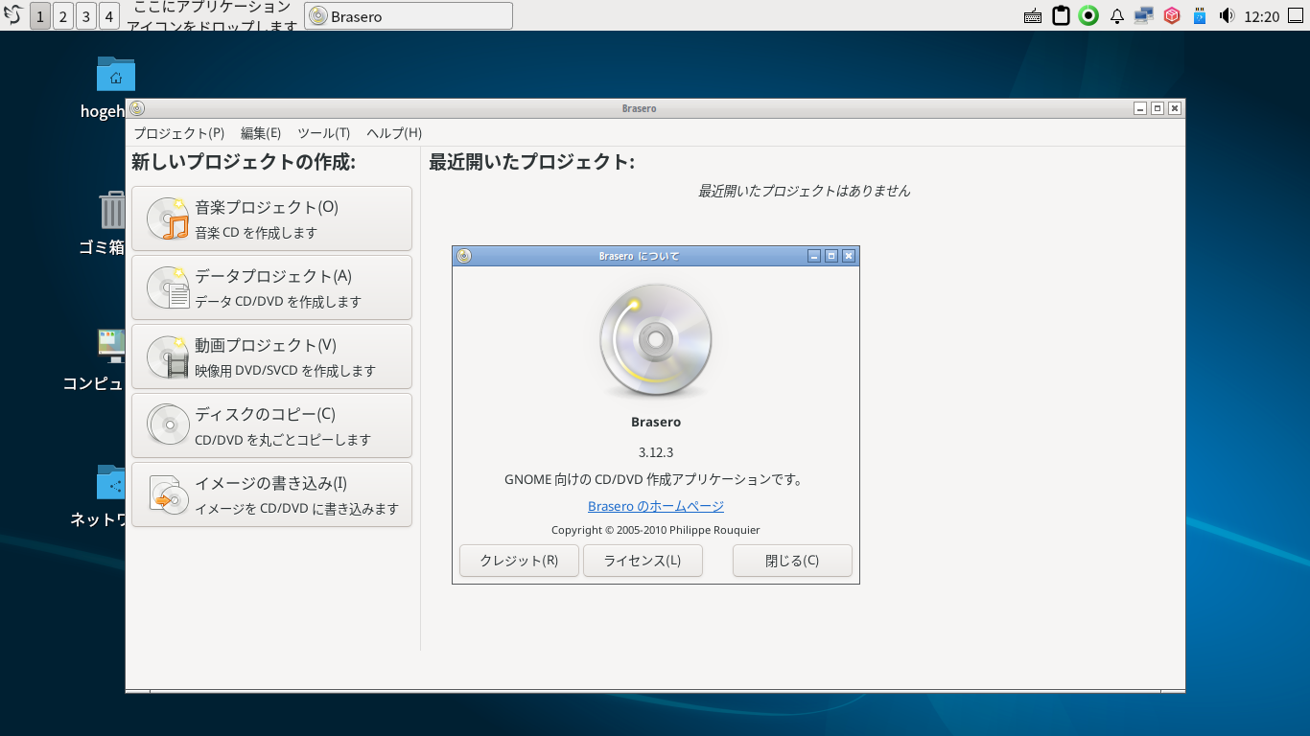Open the blue removable device tray icon

point(1198,16)
